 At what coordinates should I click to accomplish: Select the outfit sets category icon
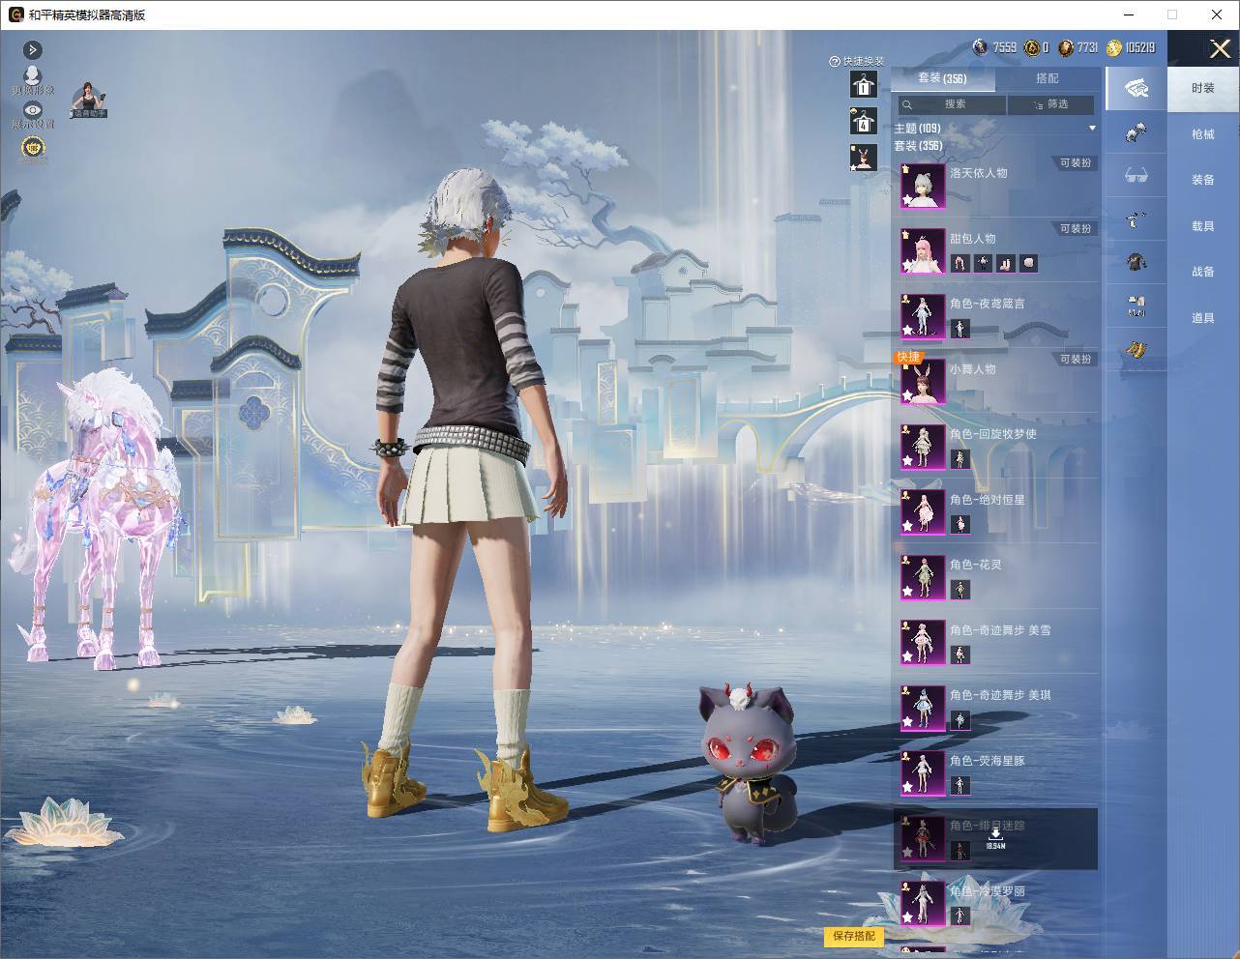coord(1136,89)
